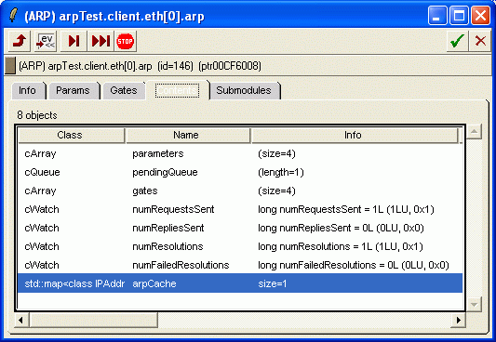Click the red up-arrow parent inspector icon
The width and height of the screenshot is (496, 342).
(20, 41)
